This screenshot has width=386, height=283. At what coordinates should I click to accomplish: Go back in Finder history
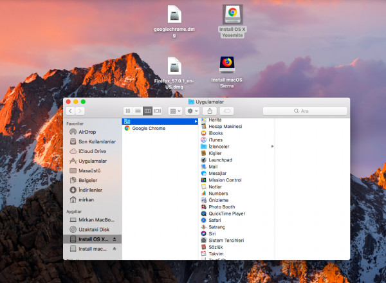(x=71, y=111)
